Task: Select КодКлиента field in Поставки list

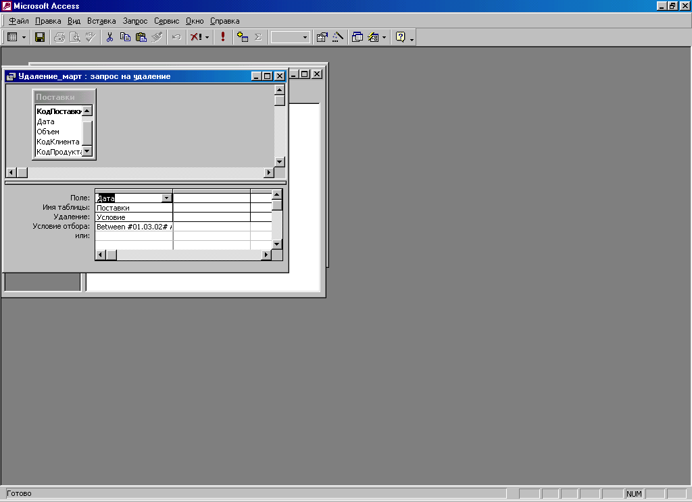Action: pyautogui.click(x=59, y=142)
